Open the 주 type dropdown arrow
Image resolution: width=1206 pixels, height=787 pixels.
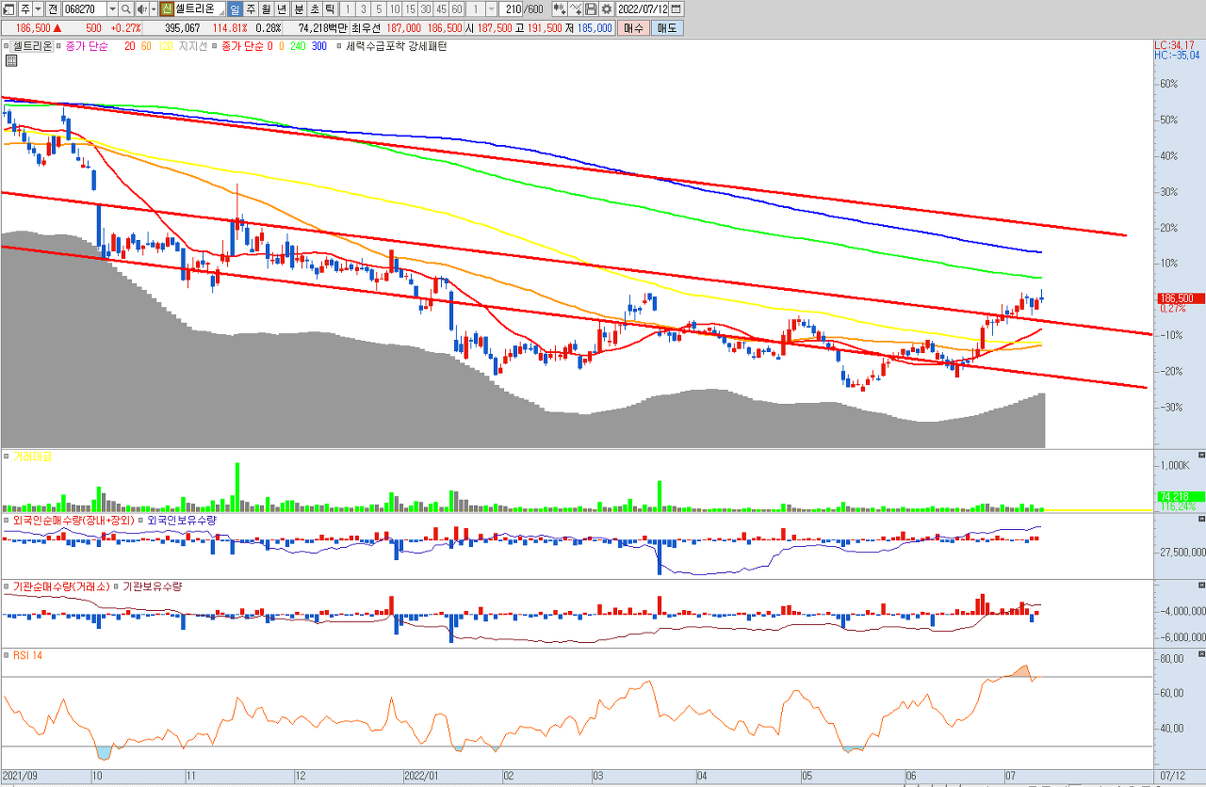[x=38, y=9]
